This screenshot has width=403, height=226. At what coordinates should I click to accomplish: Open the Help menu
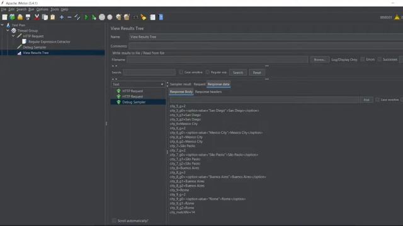point(64,9)
